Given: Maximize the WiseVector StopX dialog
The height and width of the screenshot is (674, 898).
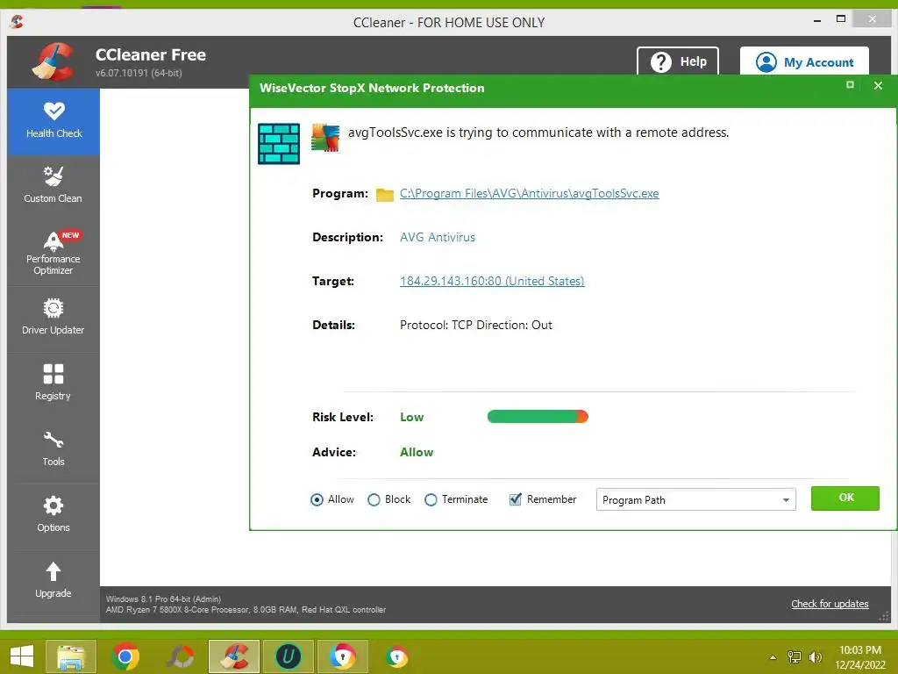Looking at the screenshot, I should (850, 85).
